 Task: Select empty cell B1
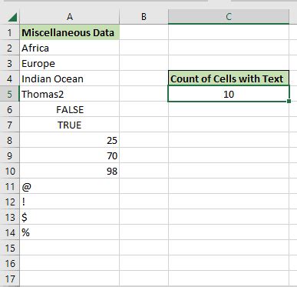[144, 32]
